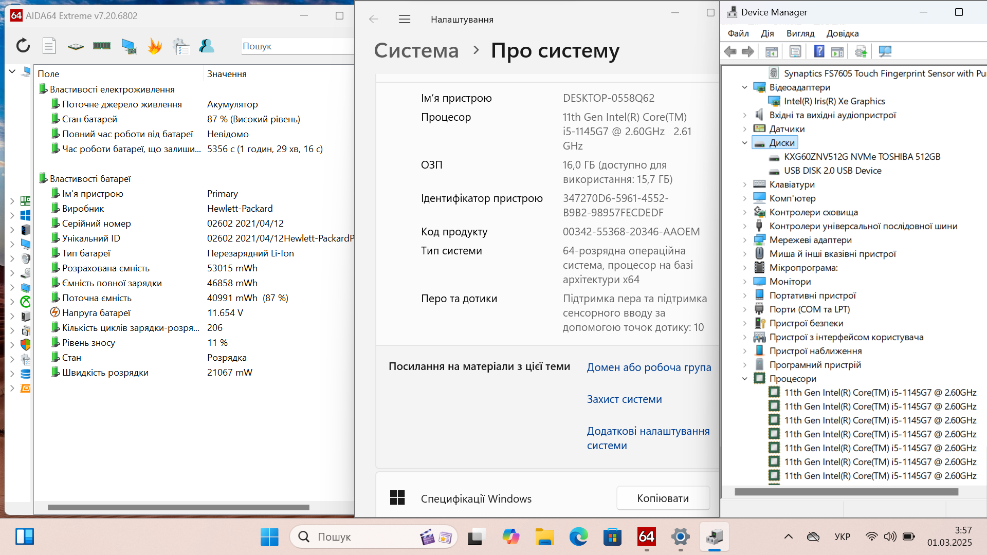Click the AIDA64 user/support icon

(x=207, y=46)
